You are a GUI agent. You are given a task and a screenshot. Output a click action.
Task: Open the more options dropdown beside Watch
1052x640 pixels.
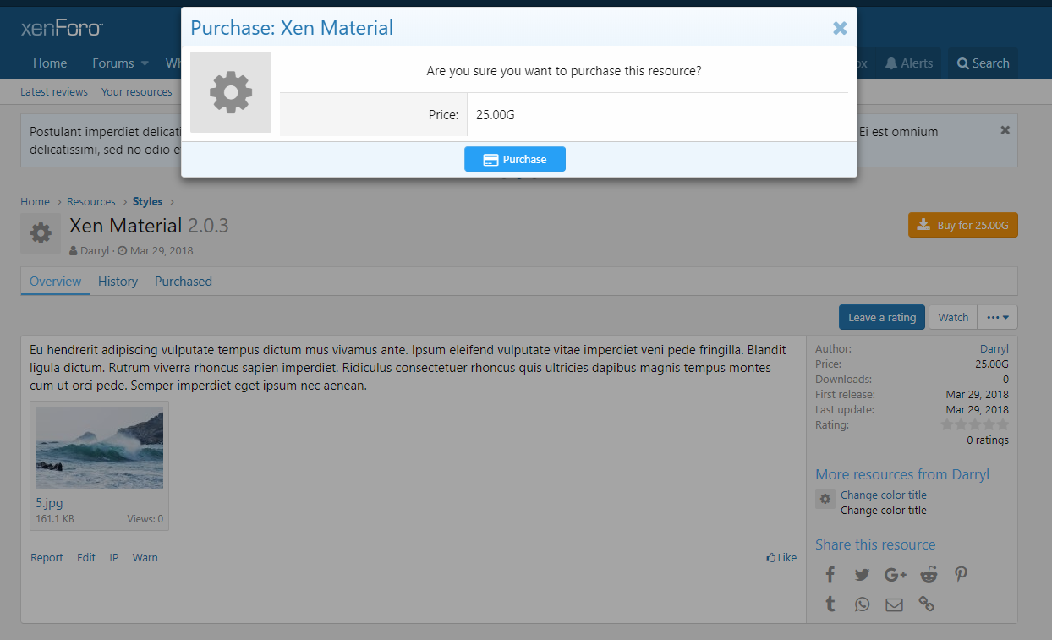[997, 317]
